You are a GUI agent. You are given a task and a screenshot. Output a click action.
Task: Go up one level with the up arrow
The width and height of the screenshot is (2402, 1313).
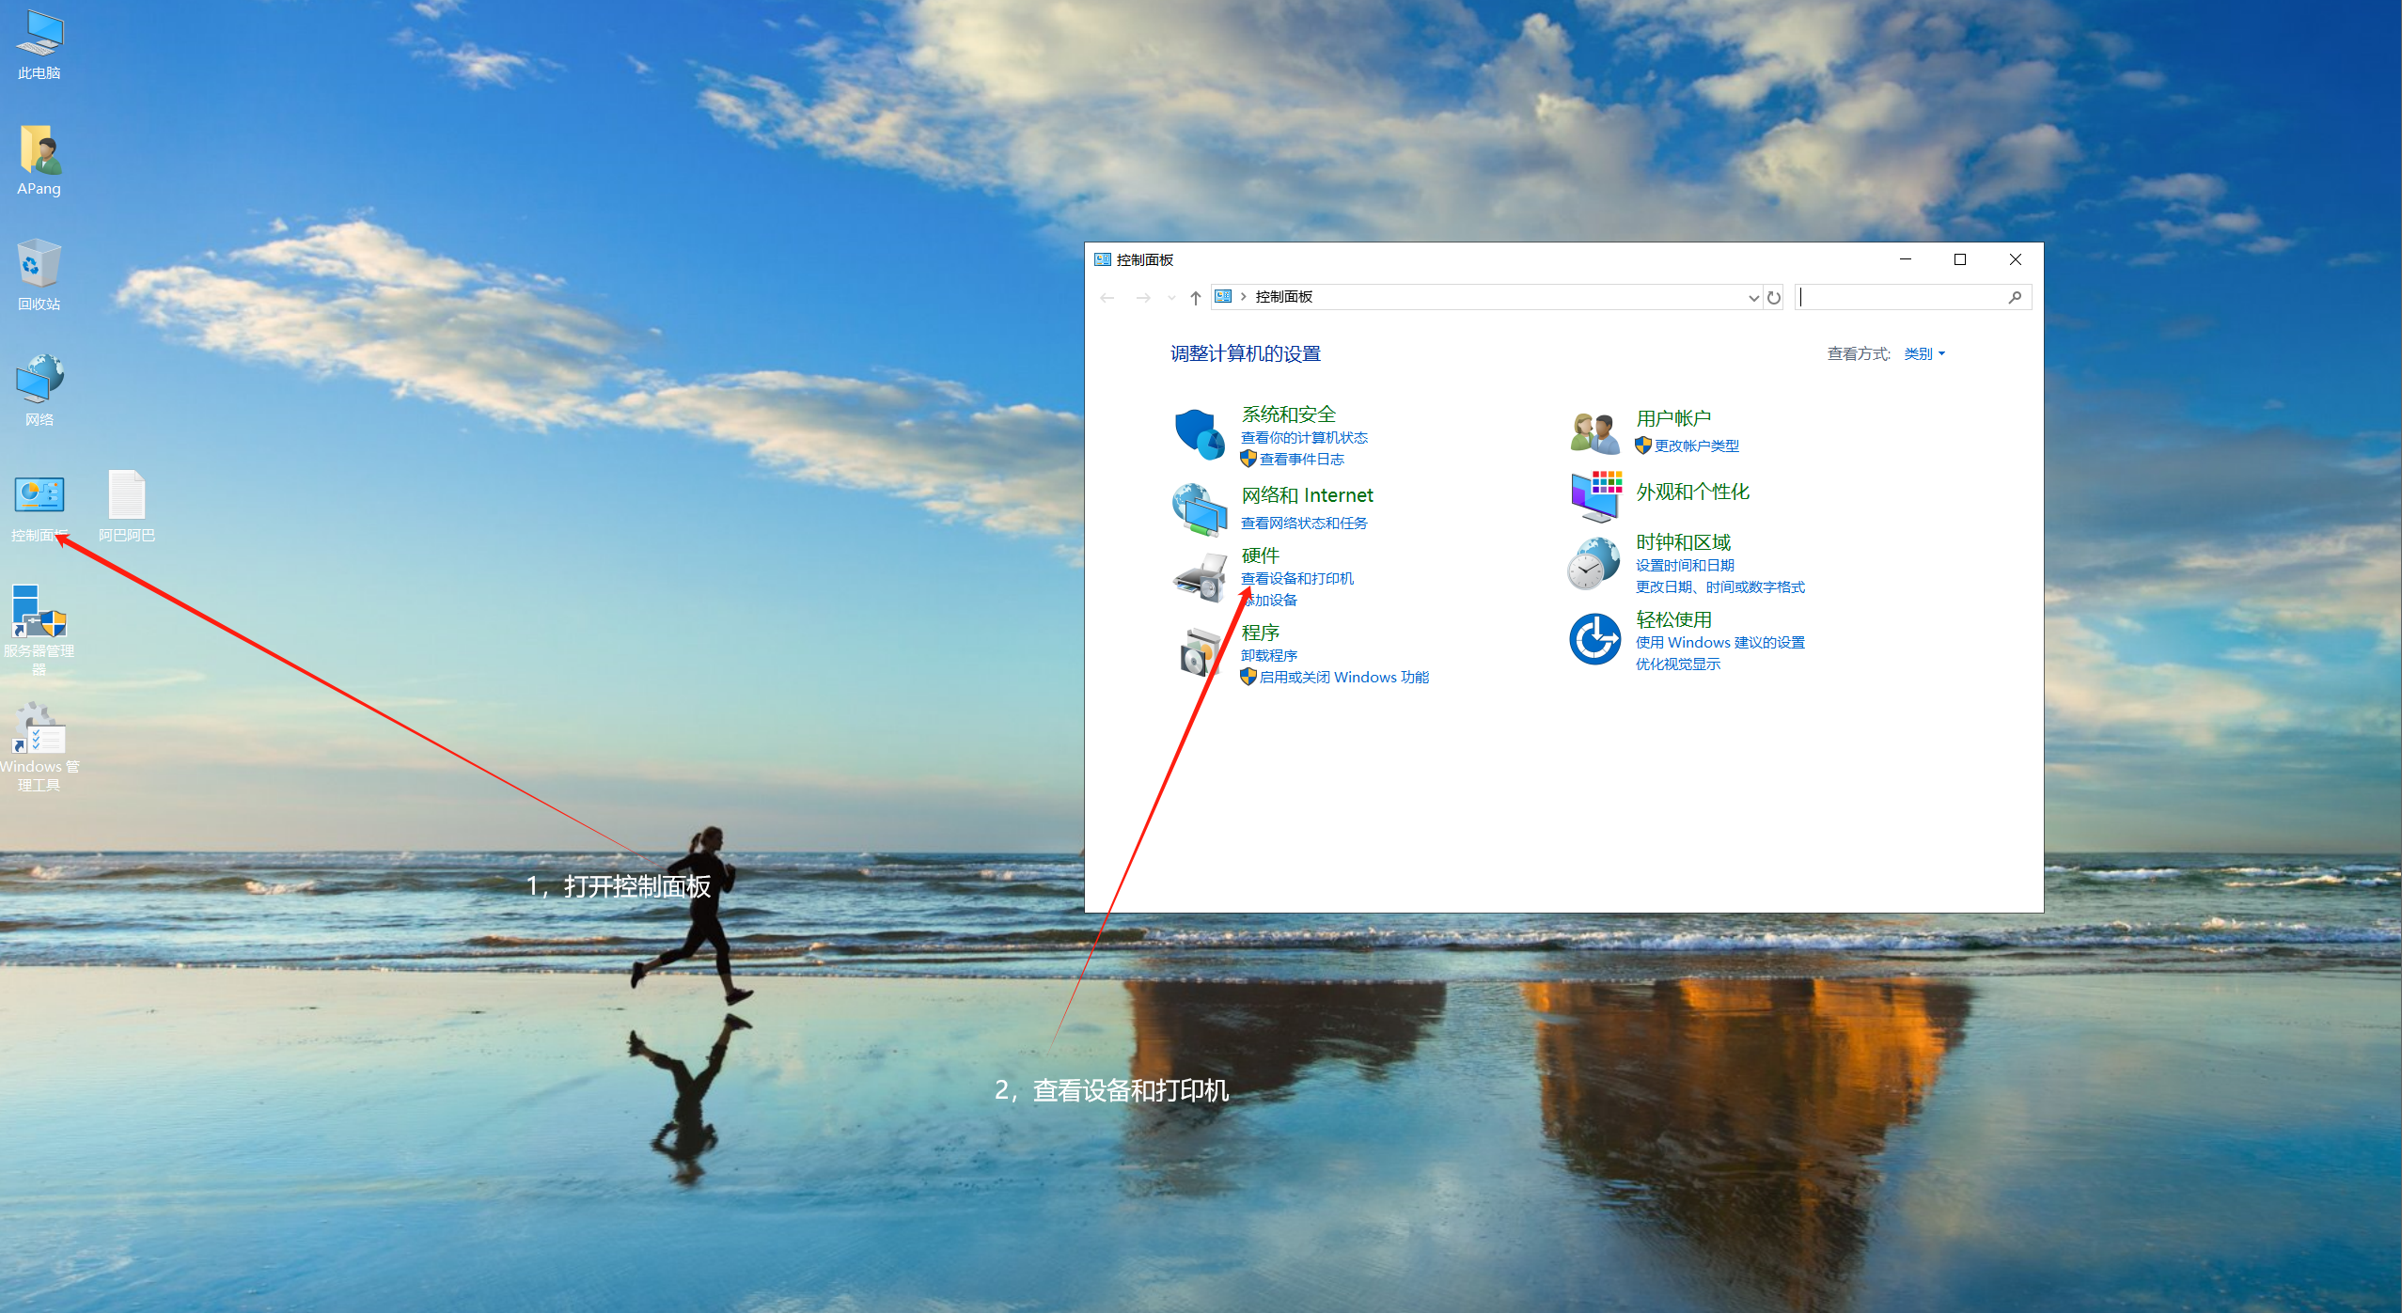(x=1195, y=298)
